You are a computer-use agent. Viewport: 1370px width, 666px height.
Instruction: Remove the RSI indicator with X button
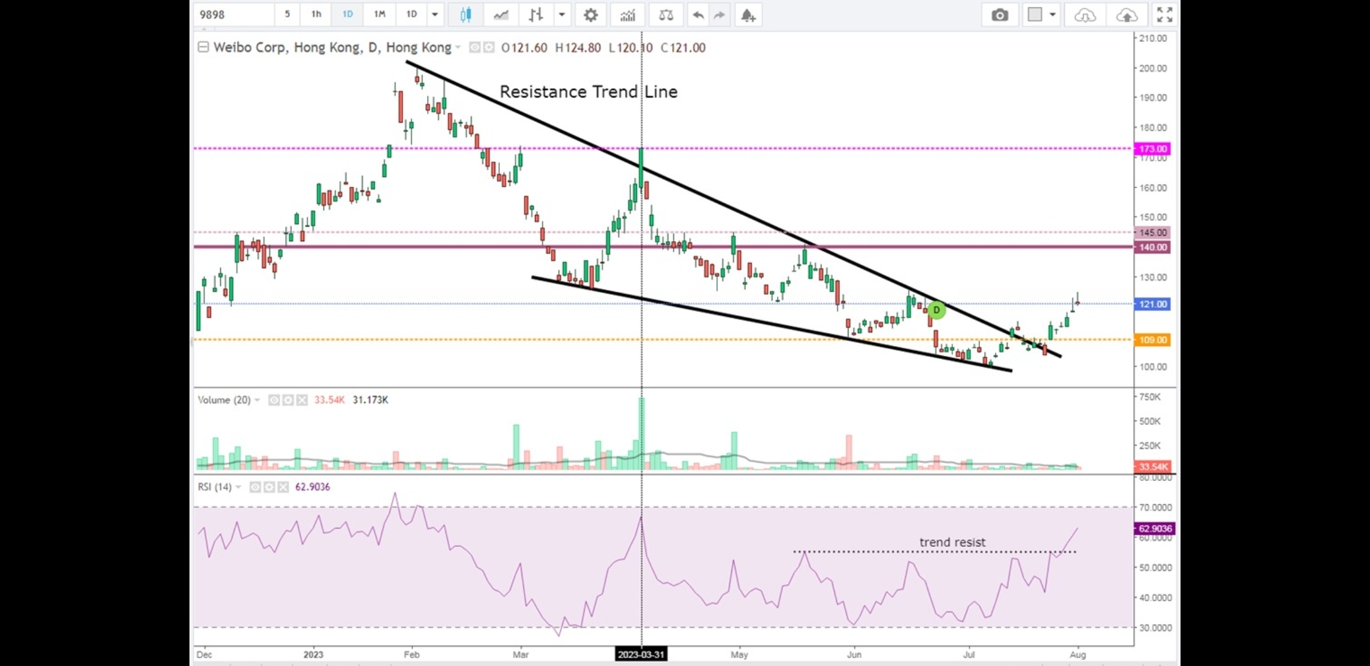283,487
